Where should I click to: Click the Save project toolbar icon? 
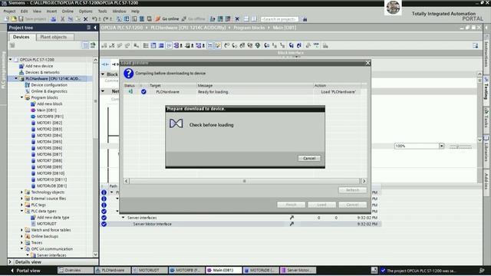click(x=21, y=19)
